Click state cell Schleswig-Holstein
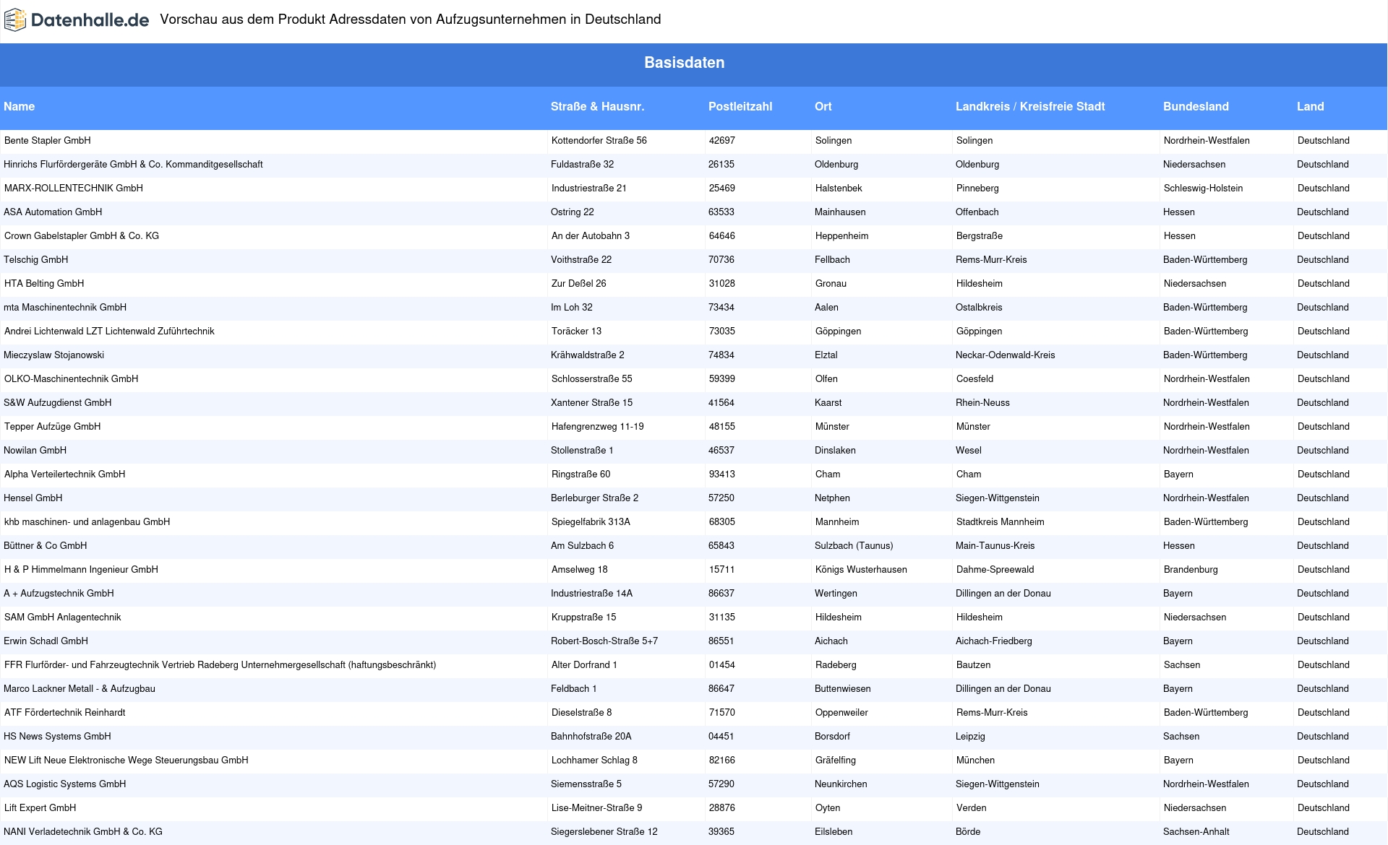The image size is (1388, 845). [1204, 188]
